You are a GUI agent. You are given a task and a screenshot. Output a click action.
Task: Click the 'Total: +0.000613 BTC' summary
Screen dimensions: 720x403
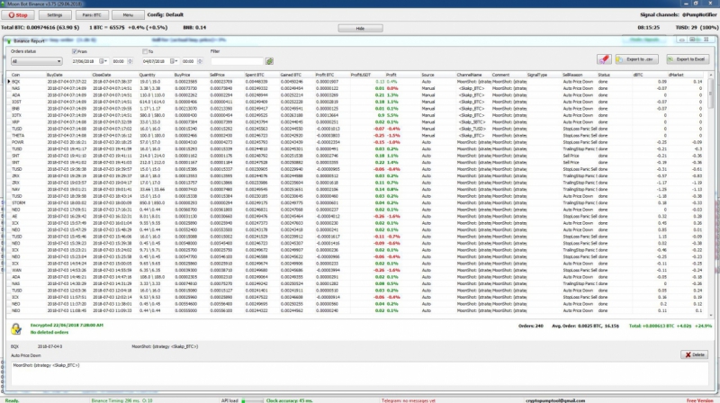pyautogui.click(x=670, y=326)
